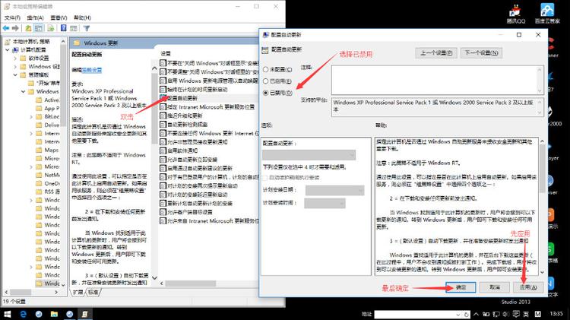Click the 应用(A) Apply button
Screen dimensions: 570x320
coord(528,287)
